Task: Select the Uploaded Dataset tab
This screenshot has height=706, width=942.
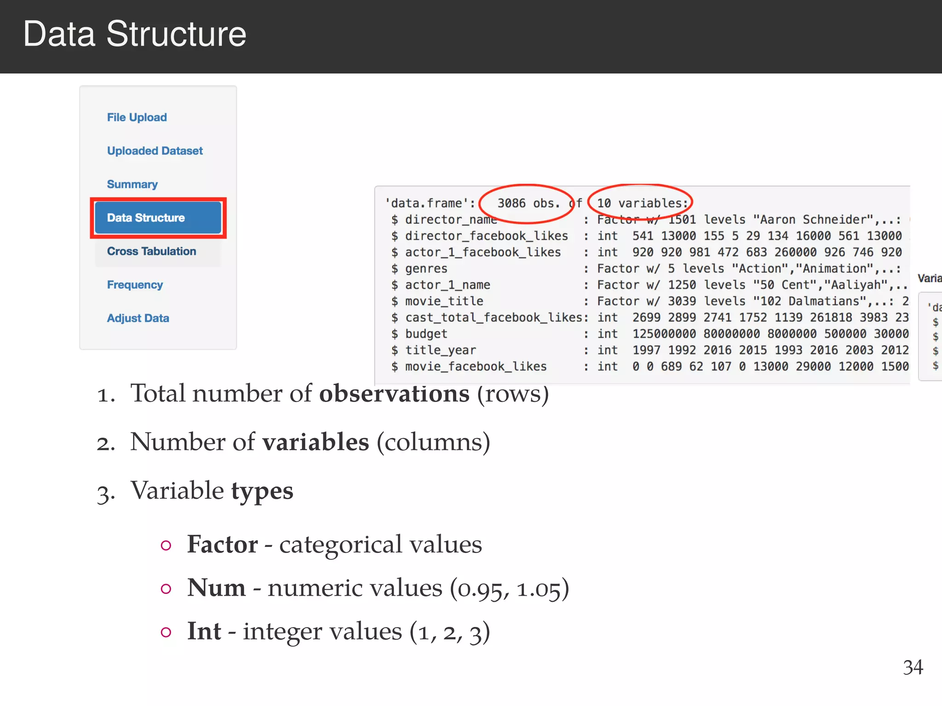Action: tap(155, 151)
